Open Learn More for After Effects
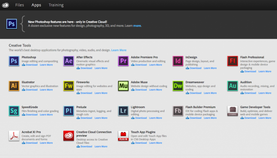The height and width of the screenshot is (158, 277). pyautogui.click(x=101, y=68)
